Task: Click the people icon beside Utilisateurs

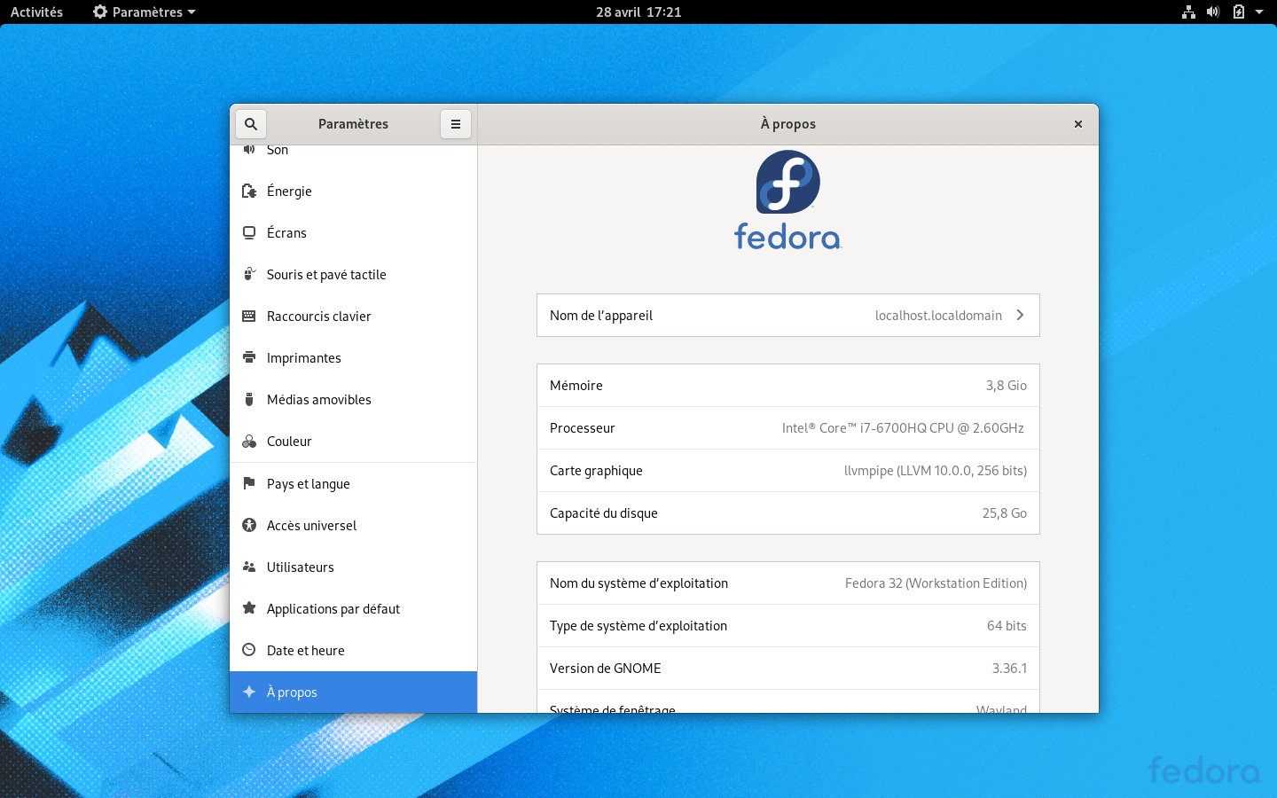Action: (249, 567)
